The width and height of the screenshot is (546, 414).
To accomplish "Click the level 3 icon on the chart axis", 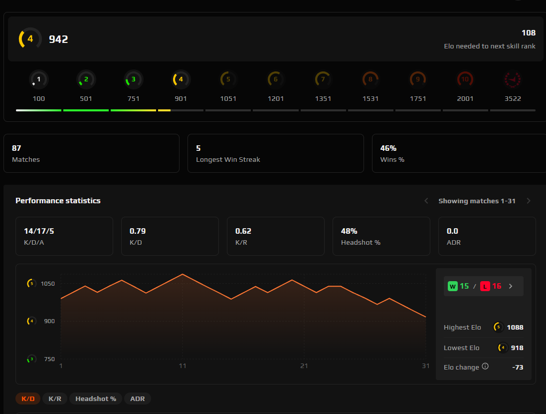I will 31,359.
